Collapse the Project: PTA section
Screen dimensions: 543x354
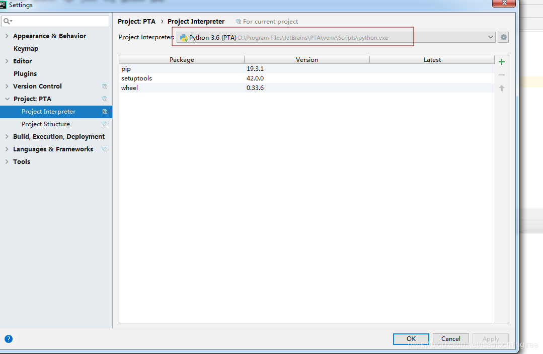click(x=7, y=99)
